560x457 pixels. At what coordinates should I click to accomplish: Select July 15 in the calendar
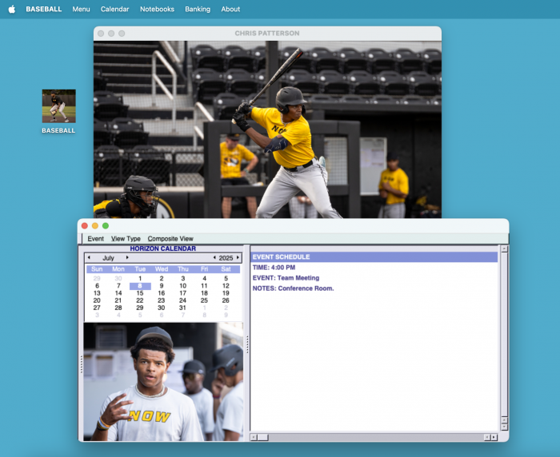140,293
